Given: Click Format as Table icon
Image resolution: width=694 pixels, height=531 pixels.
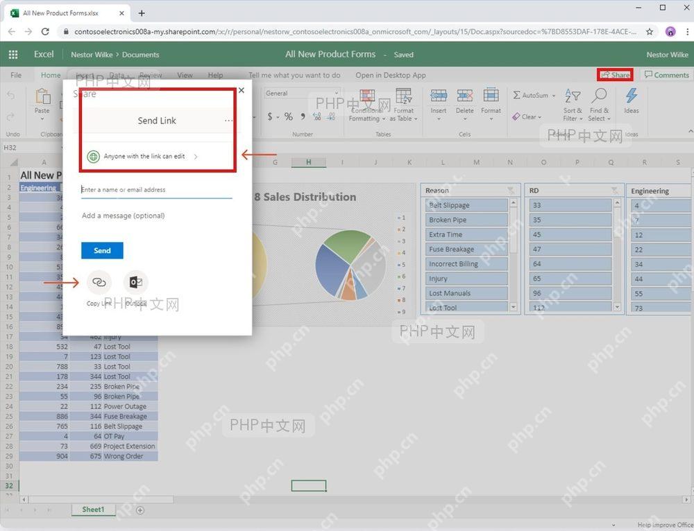Looking at the screenshot, I should tap(403, 96).
